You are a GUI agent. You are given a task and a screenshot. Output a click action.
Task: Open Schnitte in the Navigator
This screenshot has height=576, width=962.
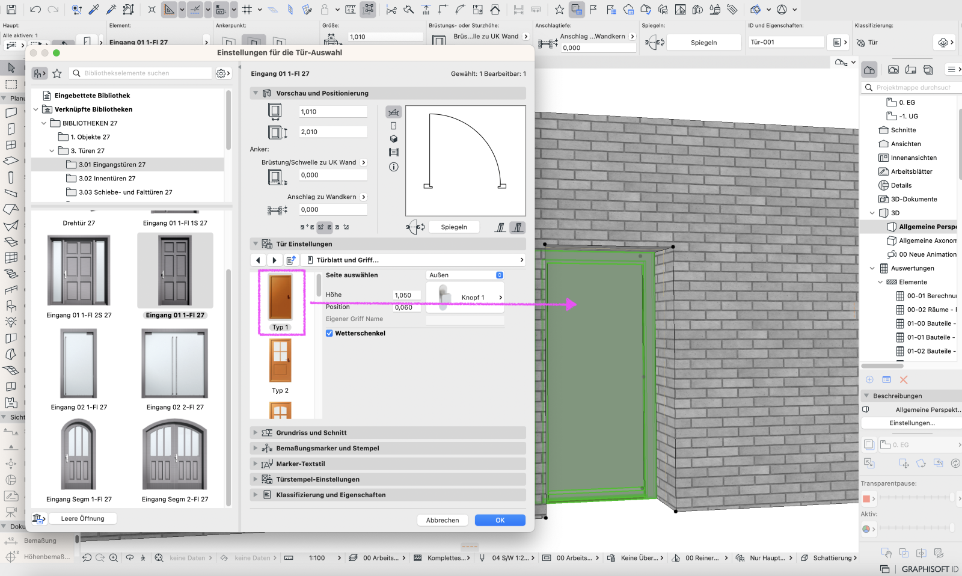point(903,130)
